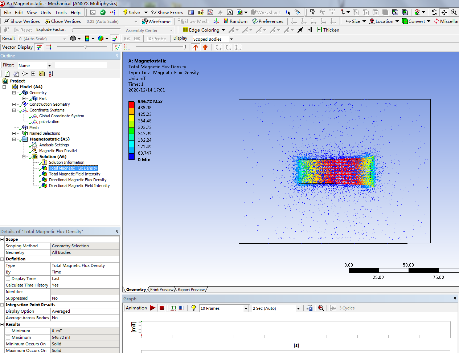459x353 pixels.
Task: Click the expand all icon in Outline
Action: click(33, 74)
